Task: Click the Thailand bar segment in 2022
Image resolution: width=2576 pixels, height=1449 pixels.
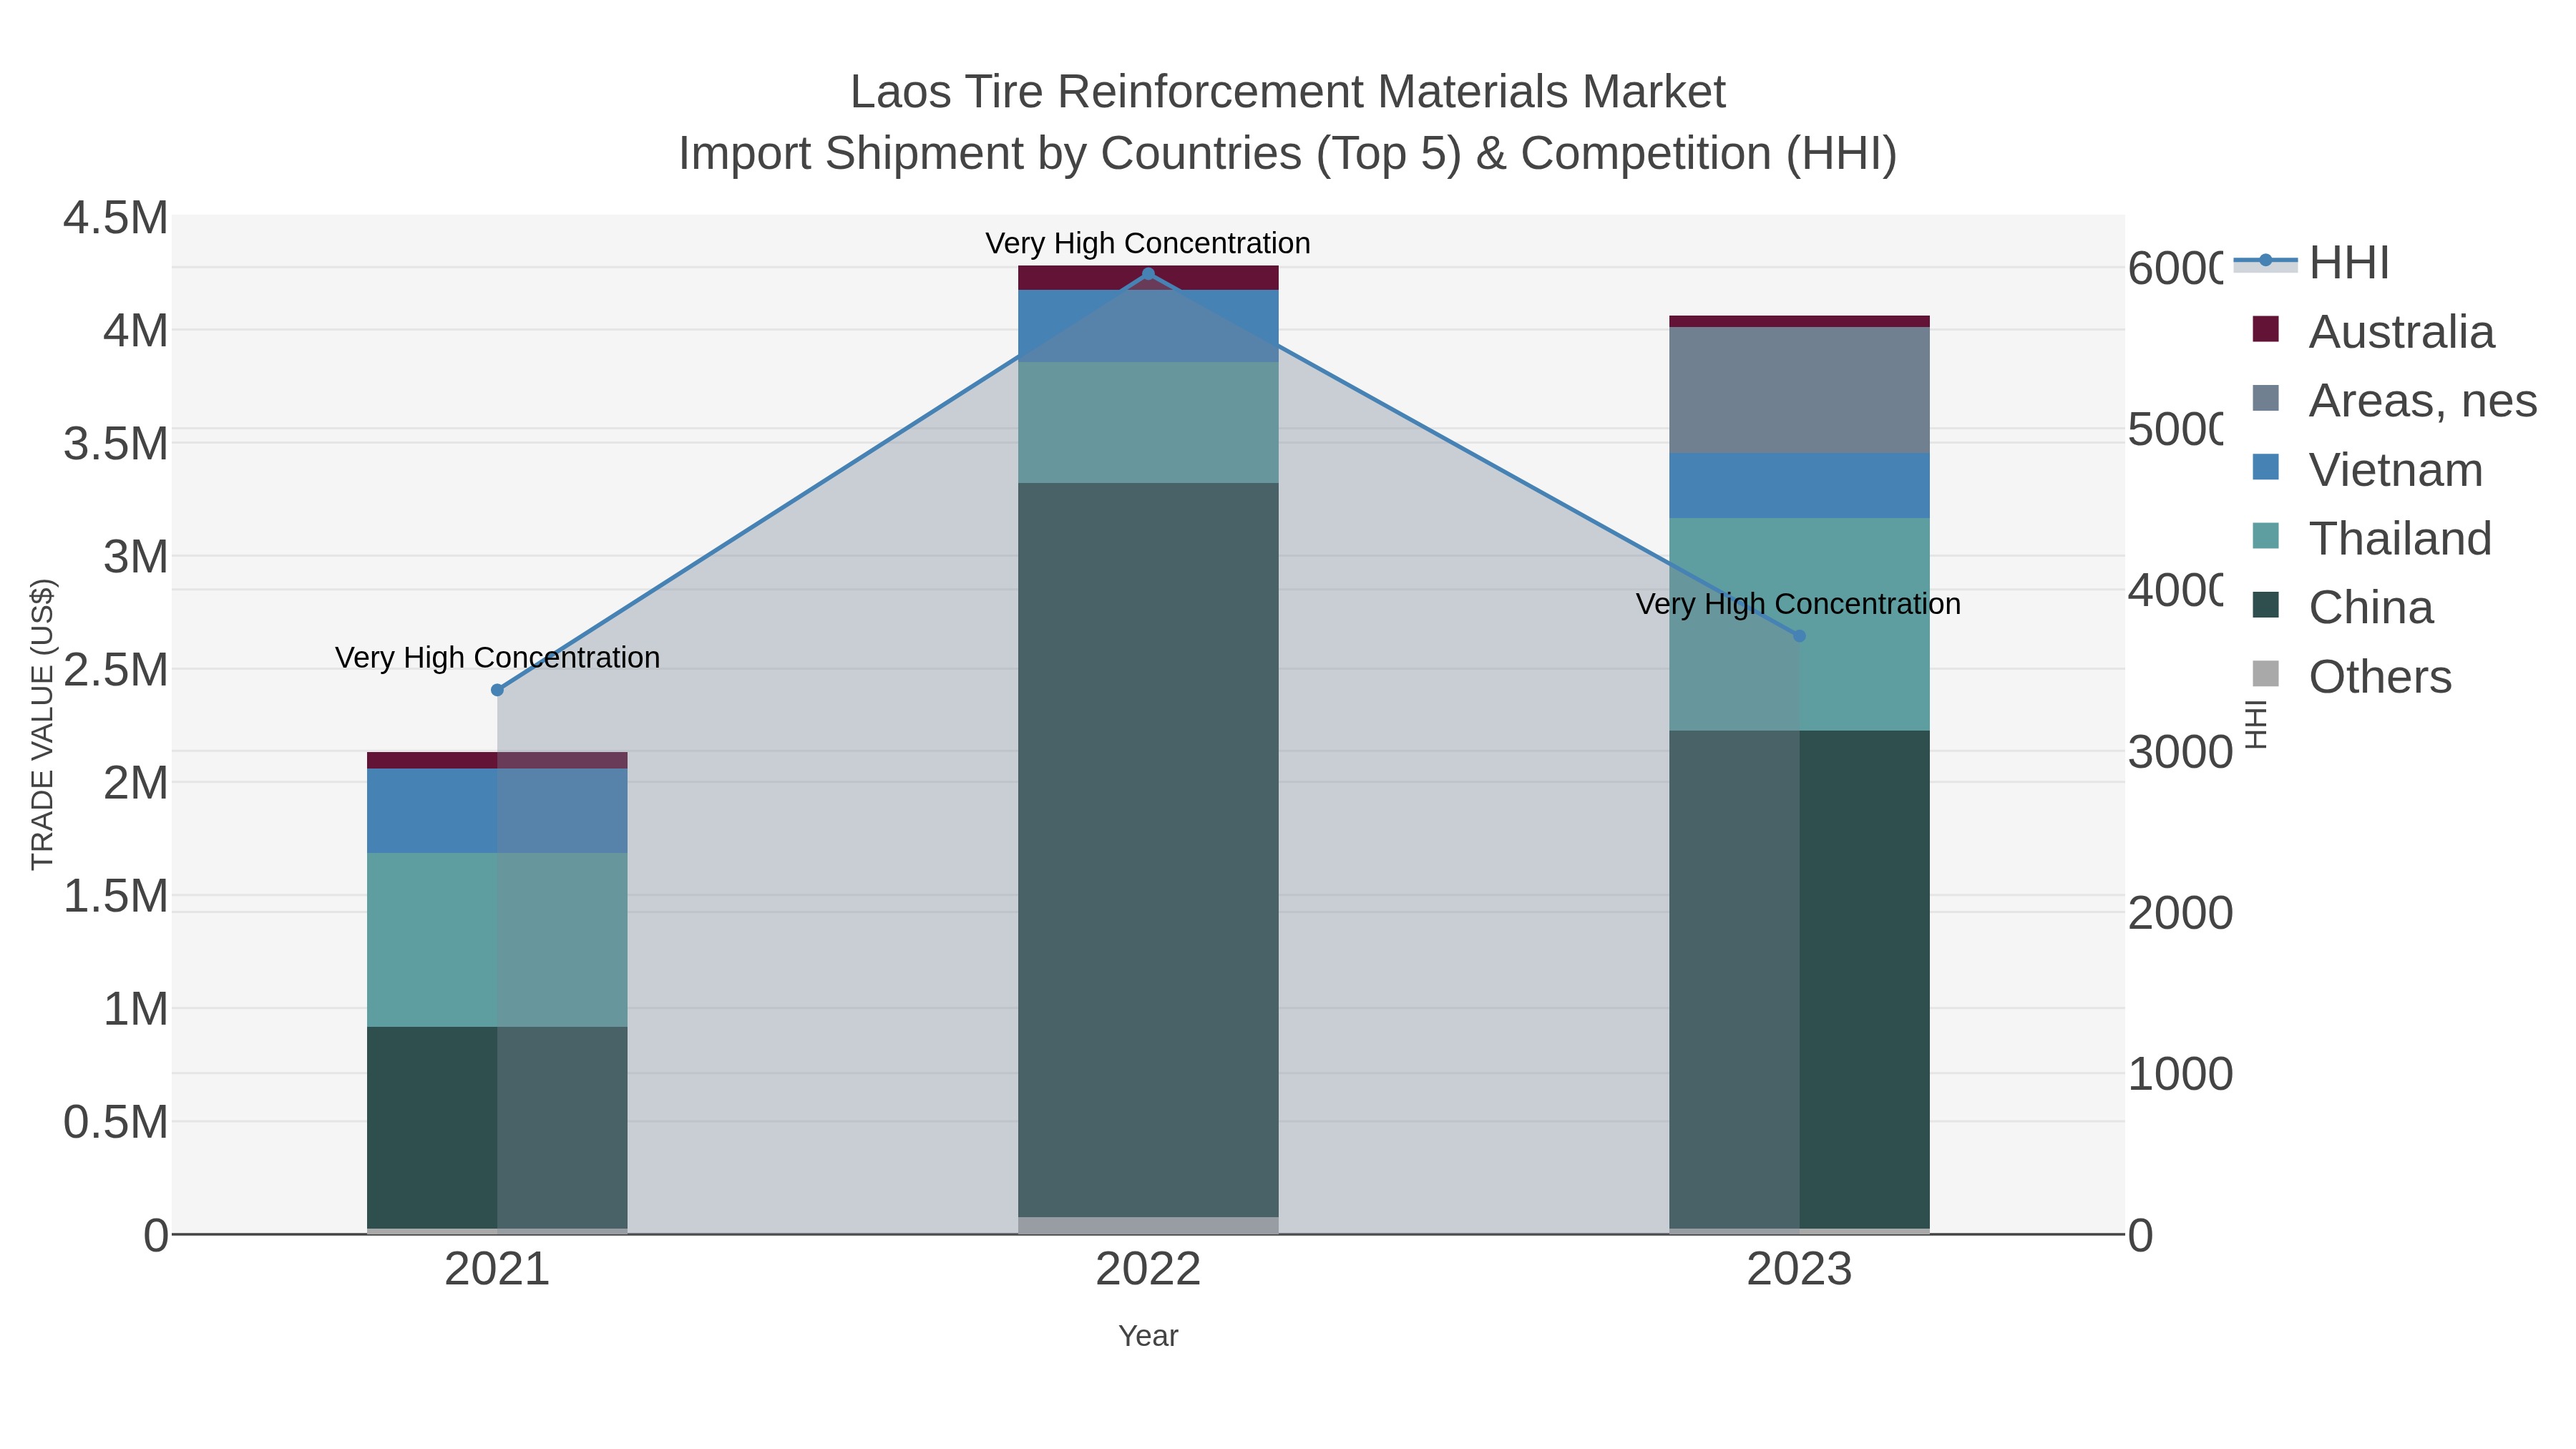Action: click(x=1148, y=423)
